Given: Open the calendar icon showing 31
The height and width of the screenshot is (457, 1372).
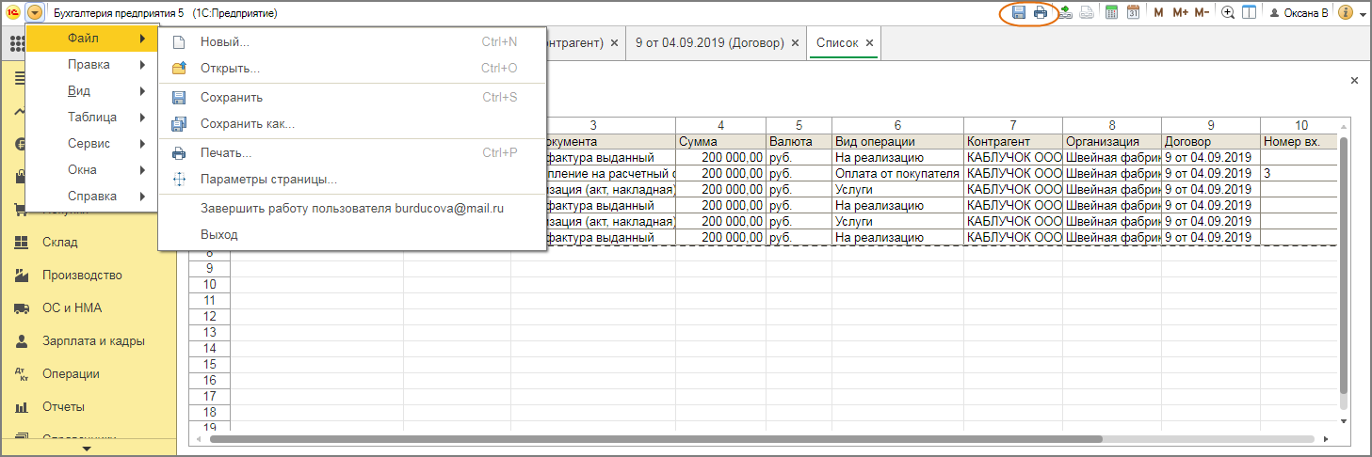Looking at the screenshot, I should click(1133, 13).
